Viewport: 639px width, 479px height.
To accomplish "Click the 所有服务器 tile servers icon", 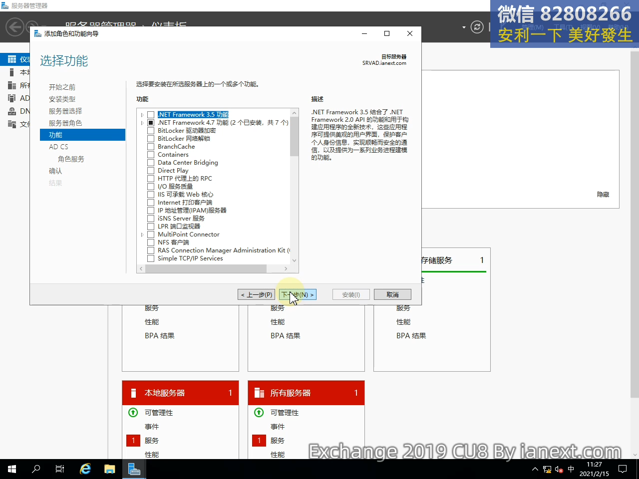I will [259, 393].
